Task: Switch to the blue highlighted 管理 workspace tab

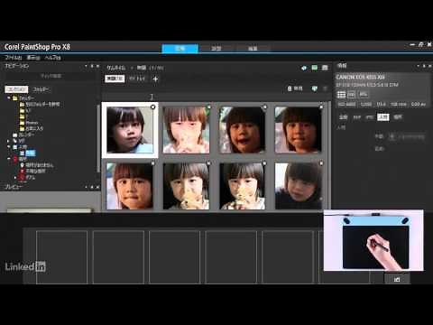Action: (180, 48)
